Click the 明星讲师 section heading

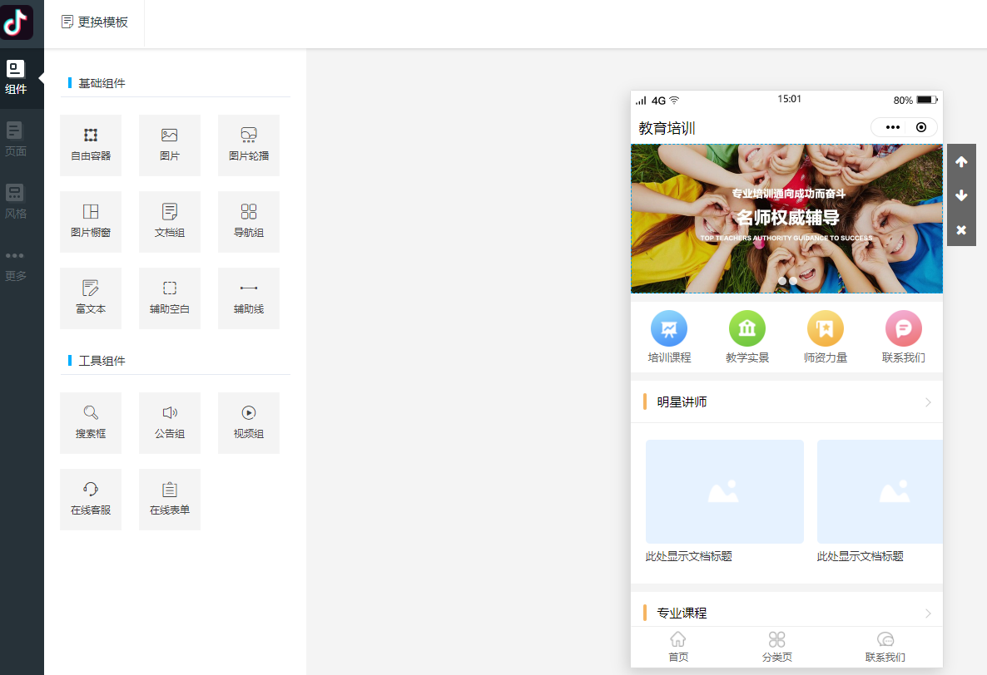pyautogui.click(x=682, y=402)
